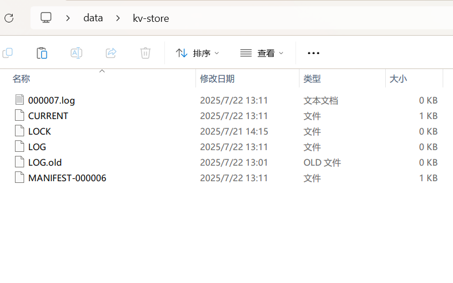Sort by the 修改日期 column header
The width and height of the screenshot is (453, 283).
(x=217, y=79)
